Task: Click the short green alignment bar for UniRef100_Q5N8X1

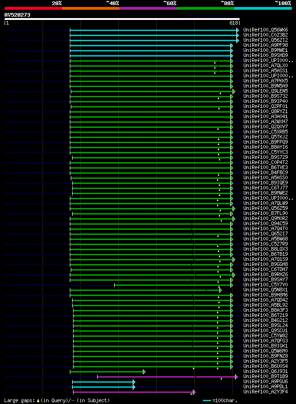Action: click(x=146, y=290)
